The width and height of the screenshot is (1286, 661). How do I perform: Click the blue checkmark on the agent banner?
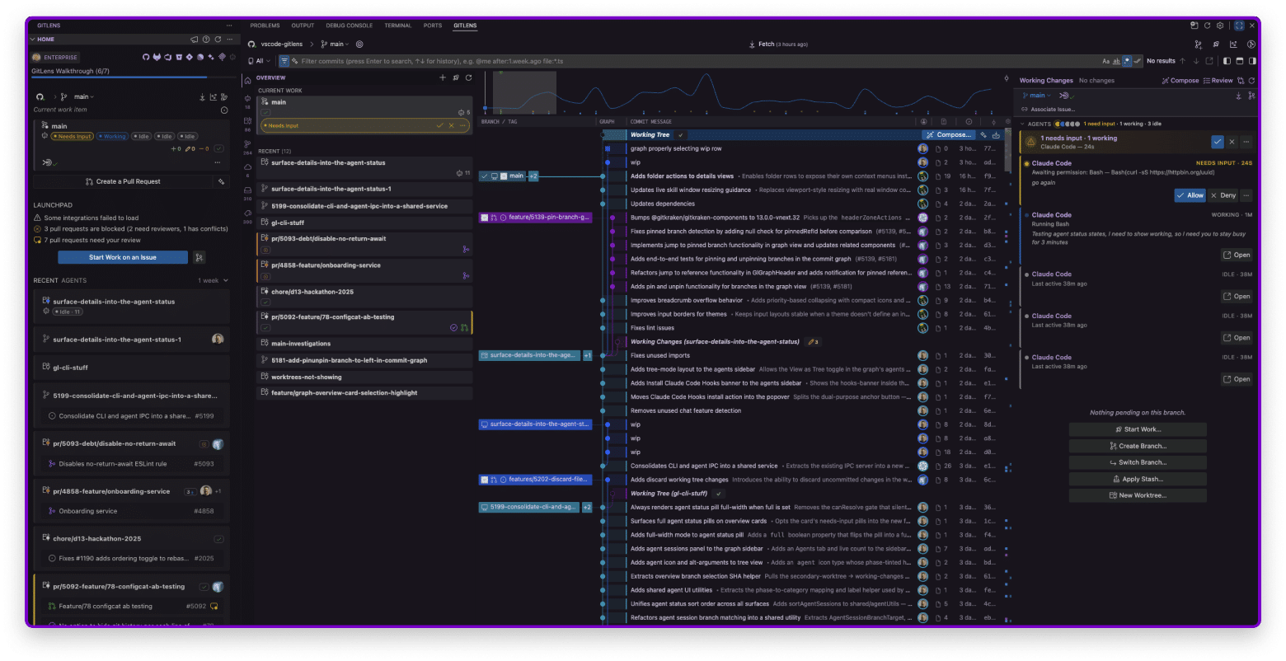(x=1217, y=142)
